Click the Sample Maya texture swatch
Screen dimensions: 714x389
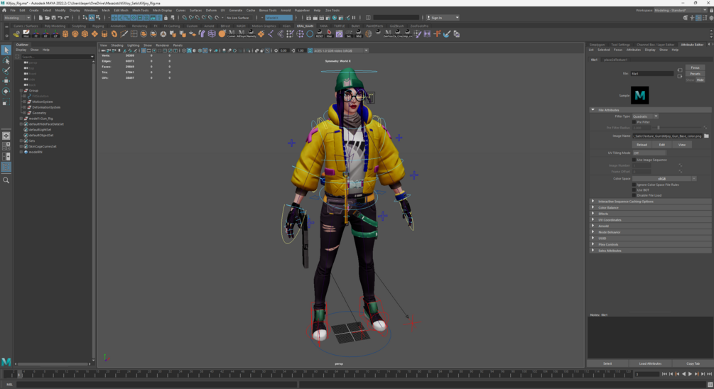pyautogui.click(x=639, y=96)
